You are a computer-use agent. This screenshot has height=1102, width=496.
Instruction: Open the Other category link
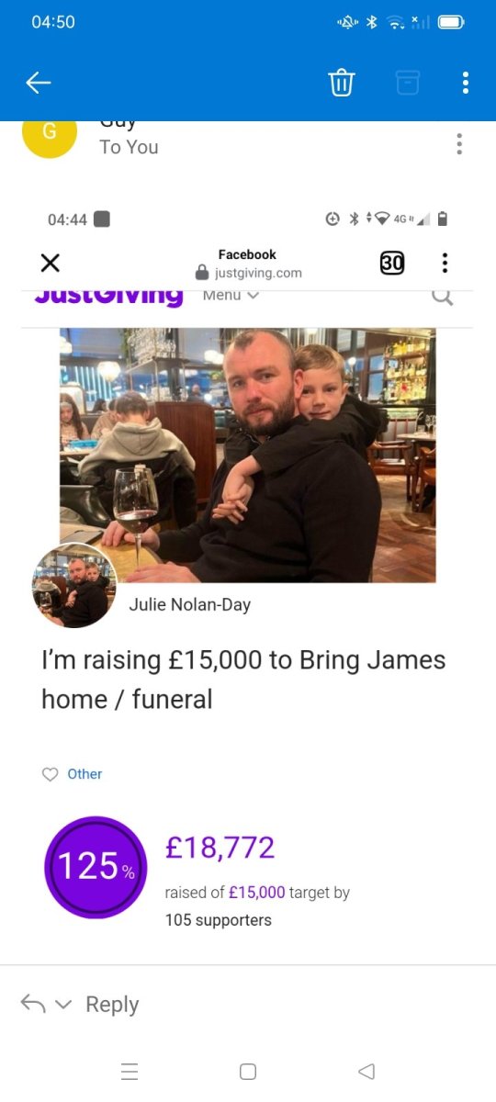click(x=85, y=774)
